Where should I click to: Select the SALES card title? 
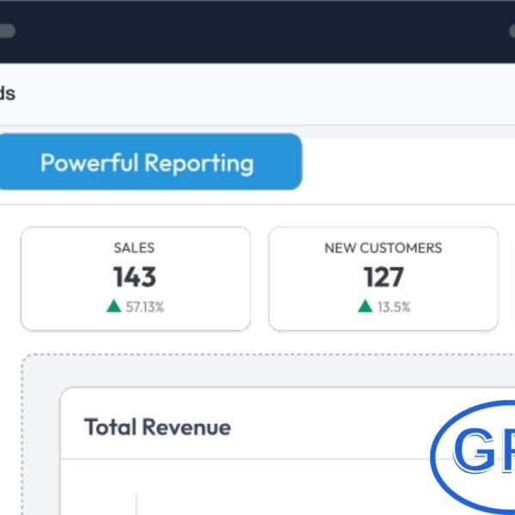135,248
